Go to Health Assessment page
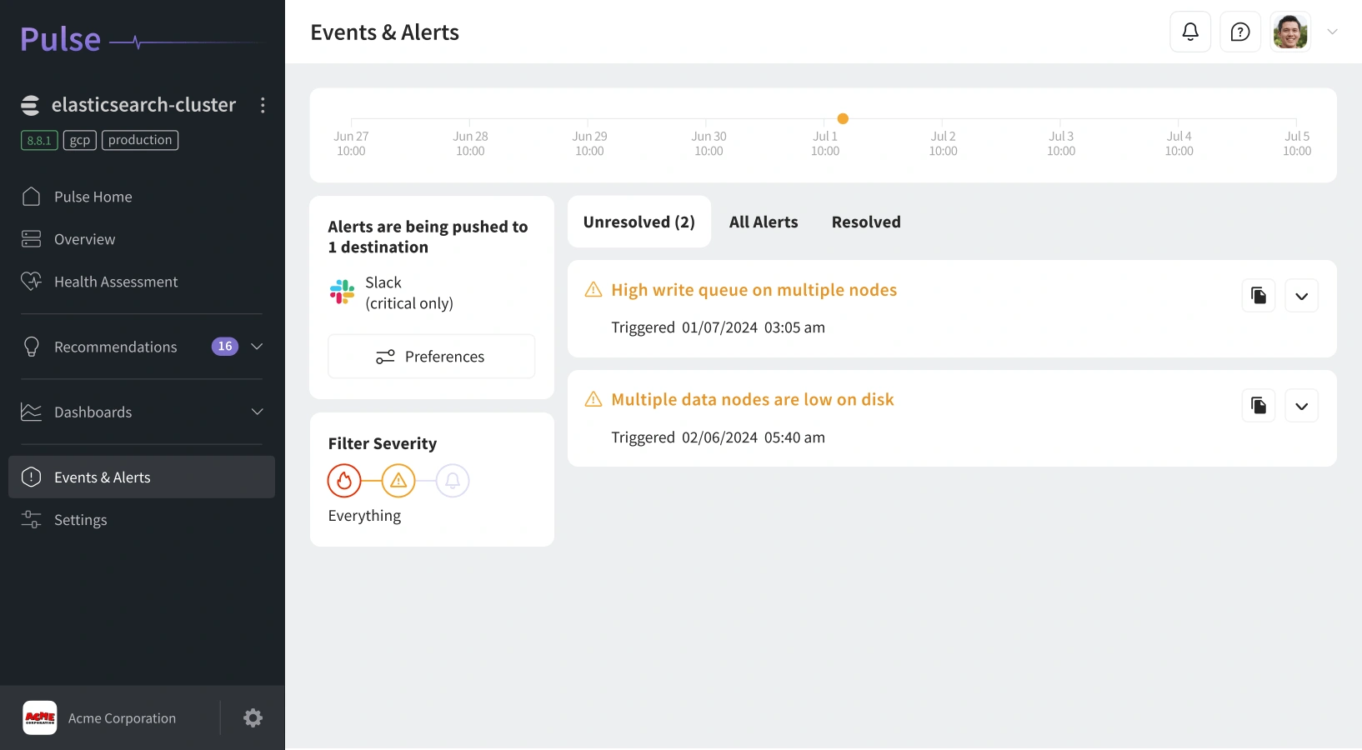1362x750 pixels. pos(116,282)
